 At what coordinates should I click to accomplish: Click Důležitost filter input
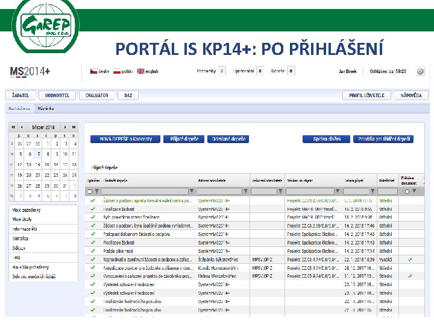coord(388,191)
